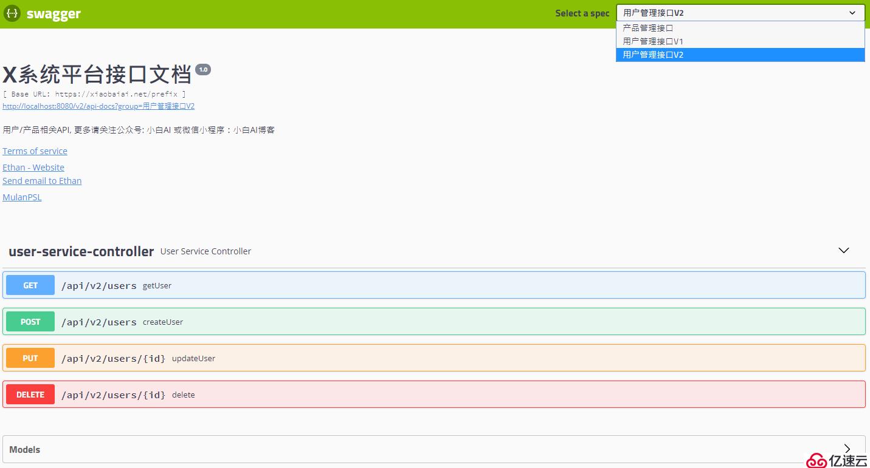
Task: Choose highlighted 用户管理接口V2 list option
Action: pos(741,55)
